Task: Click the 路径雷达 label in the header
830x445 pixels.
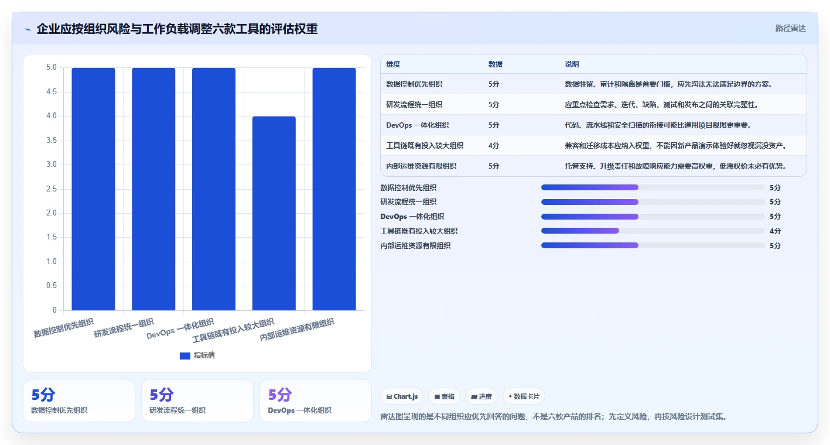Action: (x=790, y=28)
